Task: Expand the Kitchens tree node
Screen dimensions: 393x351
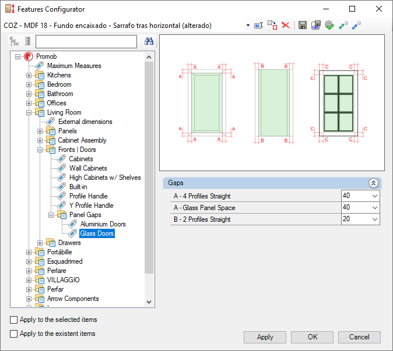Action: click(29, 75)
